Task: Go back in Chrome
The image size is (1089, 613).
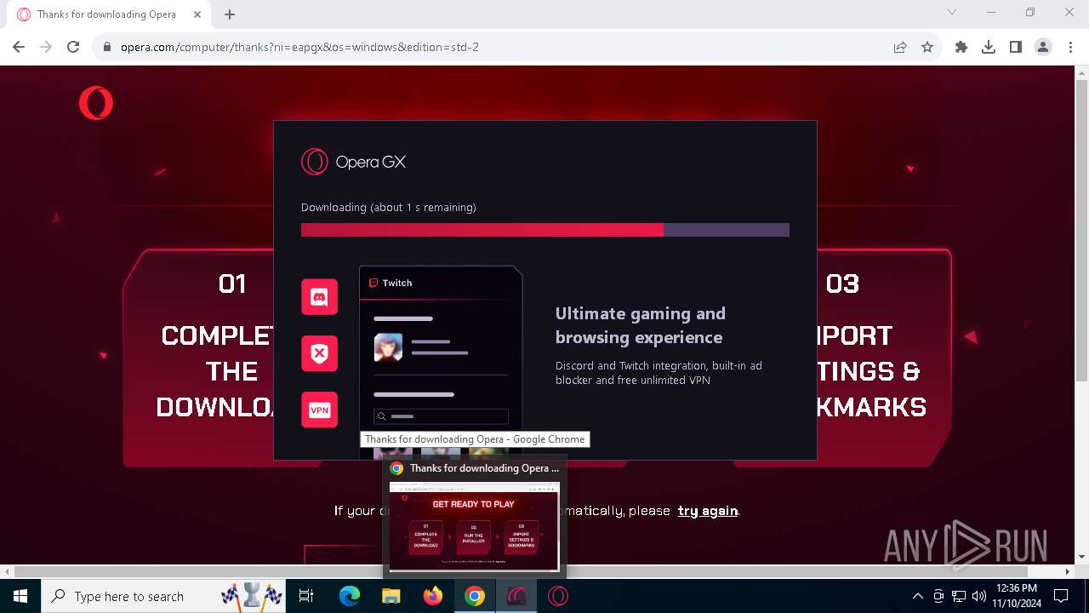Action: pos(19,47)
